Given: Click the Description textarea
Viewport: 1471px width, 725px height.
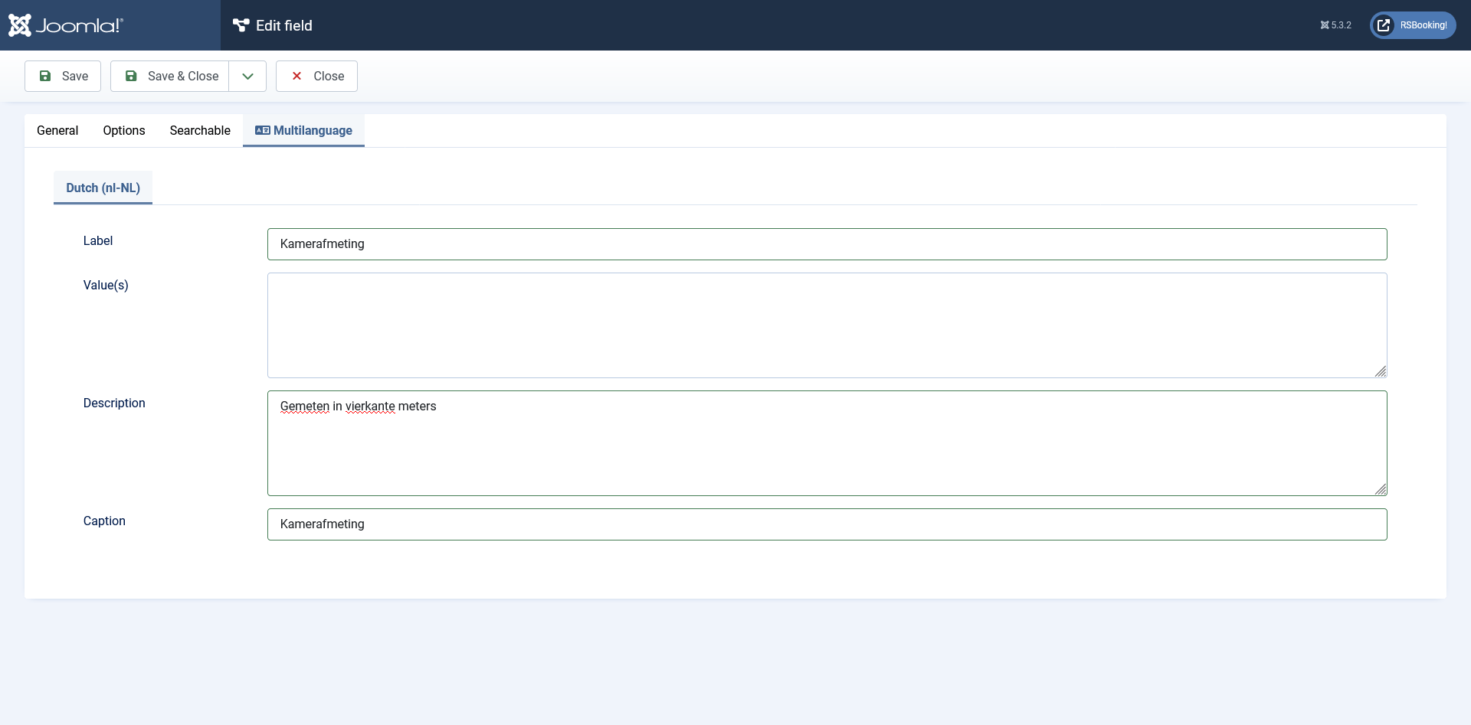Looking at the screenshot, I should 827,443.
